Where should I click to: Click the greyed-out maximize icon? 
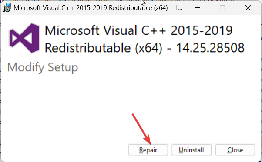coord(222,8)
